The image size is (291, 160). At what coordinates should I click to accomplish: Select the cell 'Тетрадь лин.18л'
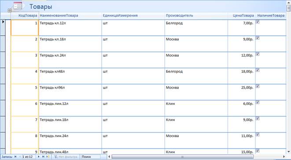[x=70, y=124]
